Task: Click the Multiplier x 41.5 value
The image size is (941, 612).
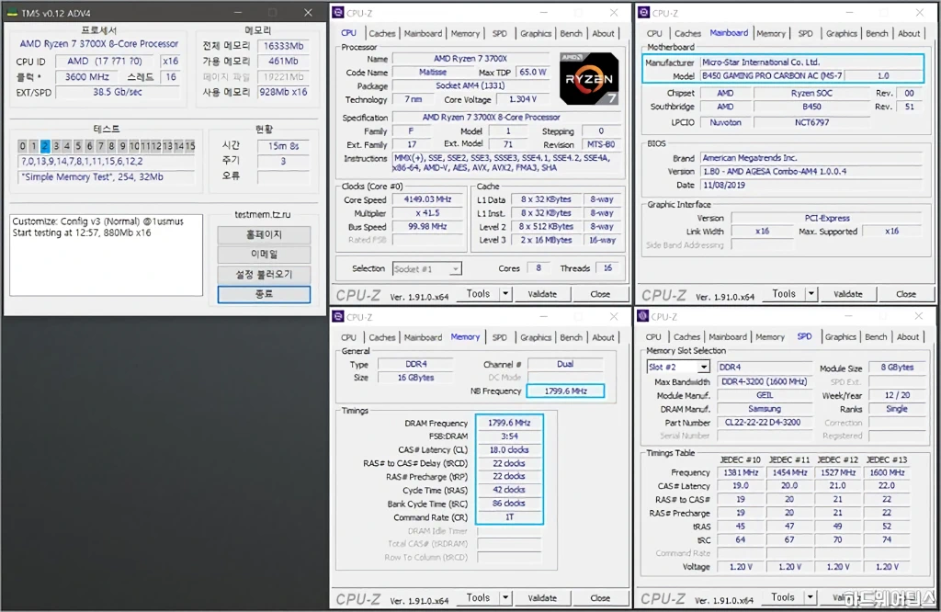Action: pyautogui.click(x=427, y=213)
